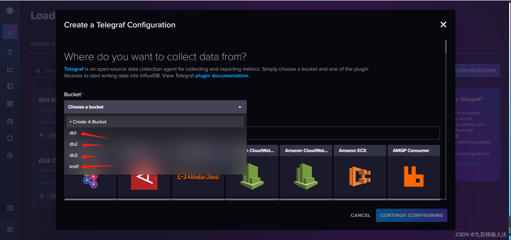Open the Telegraf link in description
The image size is (511, 240).
point(74,69)
